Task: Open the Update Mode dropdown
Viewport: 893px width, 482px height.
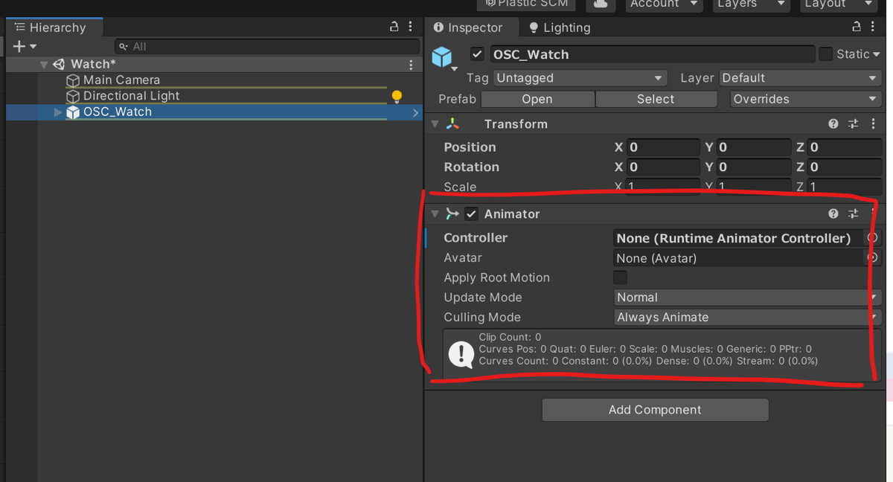Action: [x=748, y=298]
